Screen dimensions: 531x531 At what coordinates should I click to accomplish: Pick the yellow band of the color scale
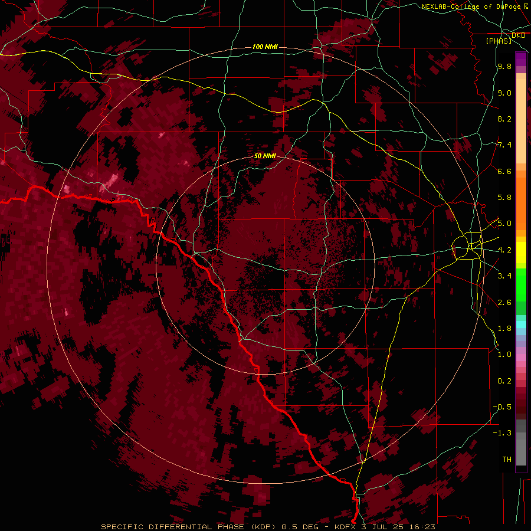[x=521, y=253]
